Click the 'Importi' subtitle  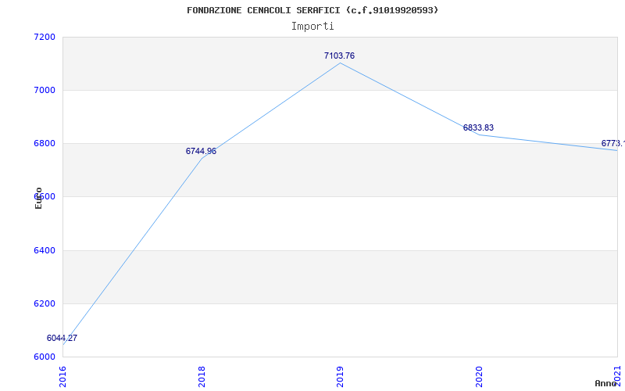click(312, 27)
